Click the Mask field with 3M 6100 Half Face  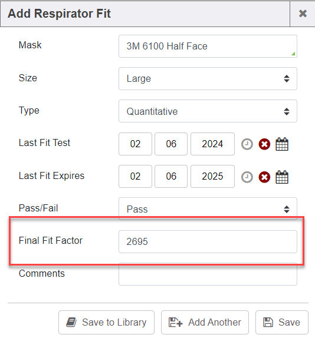pos(208,46)
